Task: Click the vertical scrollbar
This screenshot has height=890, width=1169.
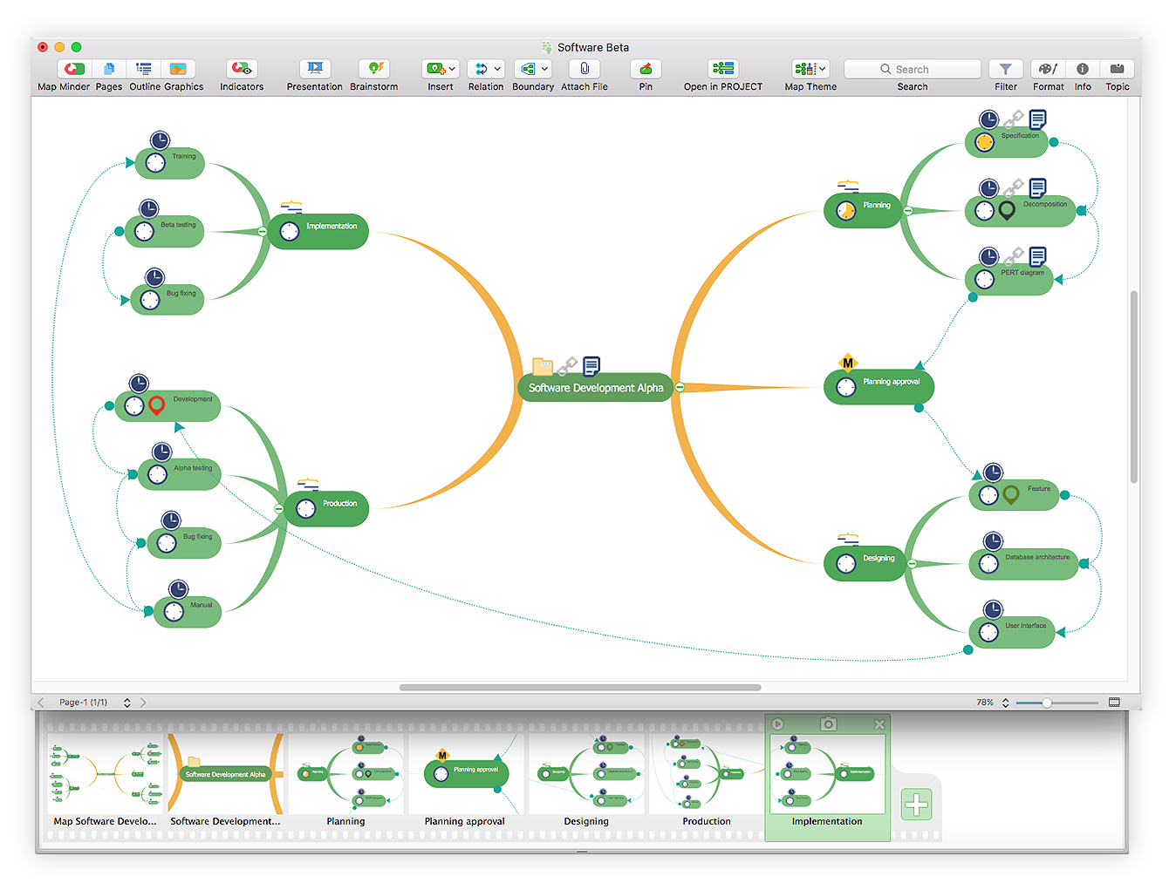Action: point(1134,386)
